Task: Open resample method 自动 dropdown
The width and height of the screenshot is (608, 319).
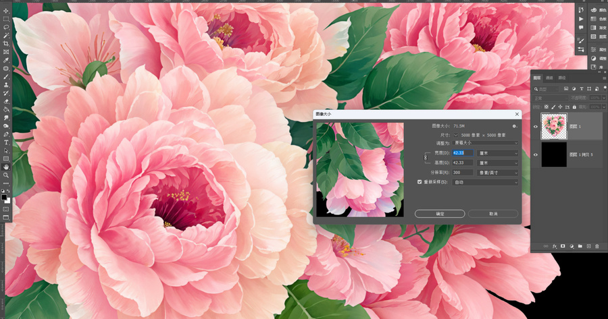Action: pos(486,182)
